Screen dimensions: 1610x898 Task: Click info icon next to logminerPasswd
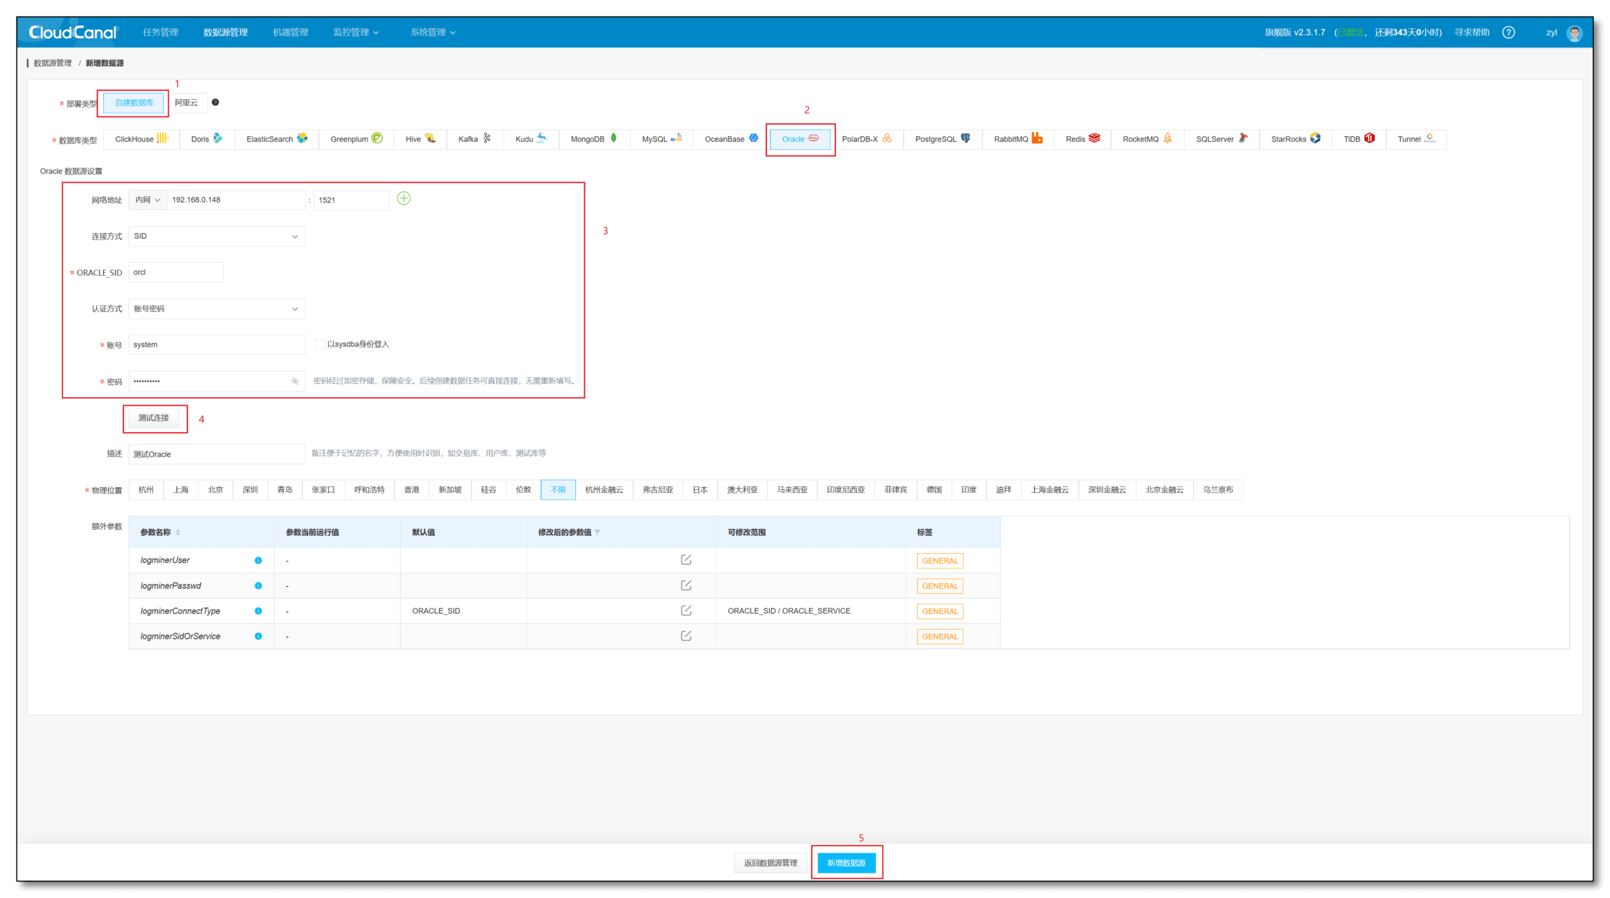point(258,586)
